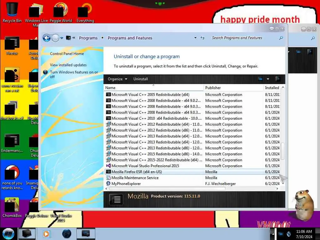This screenshot has width=320, height=240.
Task: Open the Recycle Bin desktop icon
Action: point(12,12)
